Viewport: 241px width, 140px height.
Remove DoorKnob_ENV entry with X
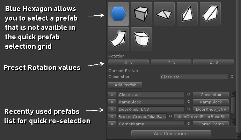click(x=112, y=109)
